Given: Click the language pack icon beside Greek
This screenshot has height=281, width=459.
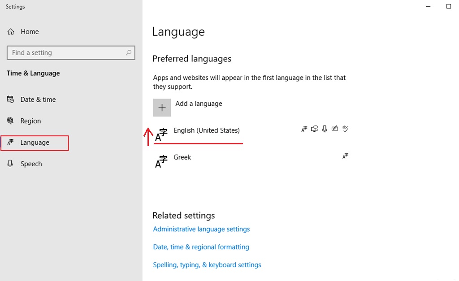Looking at the screenshot, I should click(345, 156).
